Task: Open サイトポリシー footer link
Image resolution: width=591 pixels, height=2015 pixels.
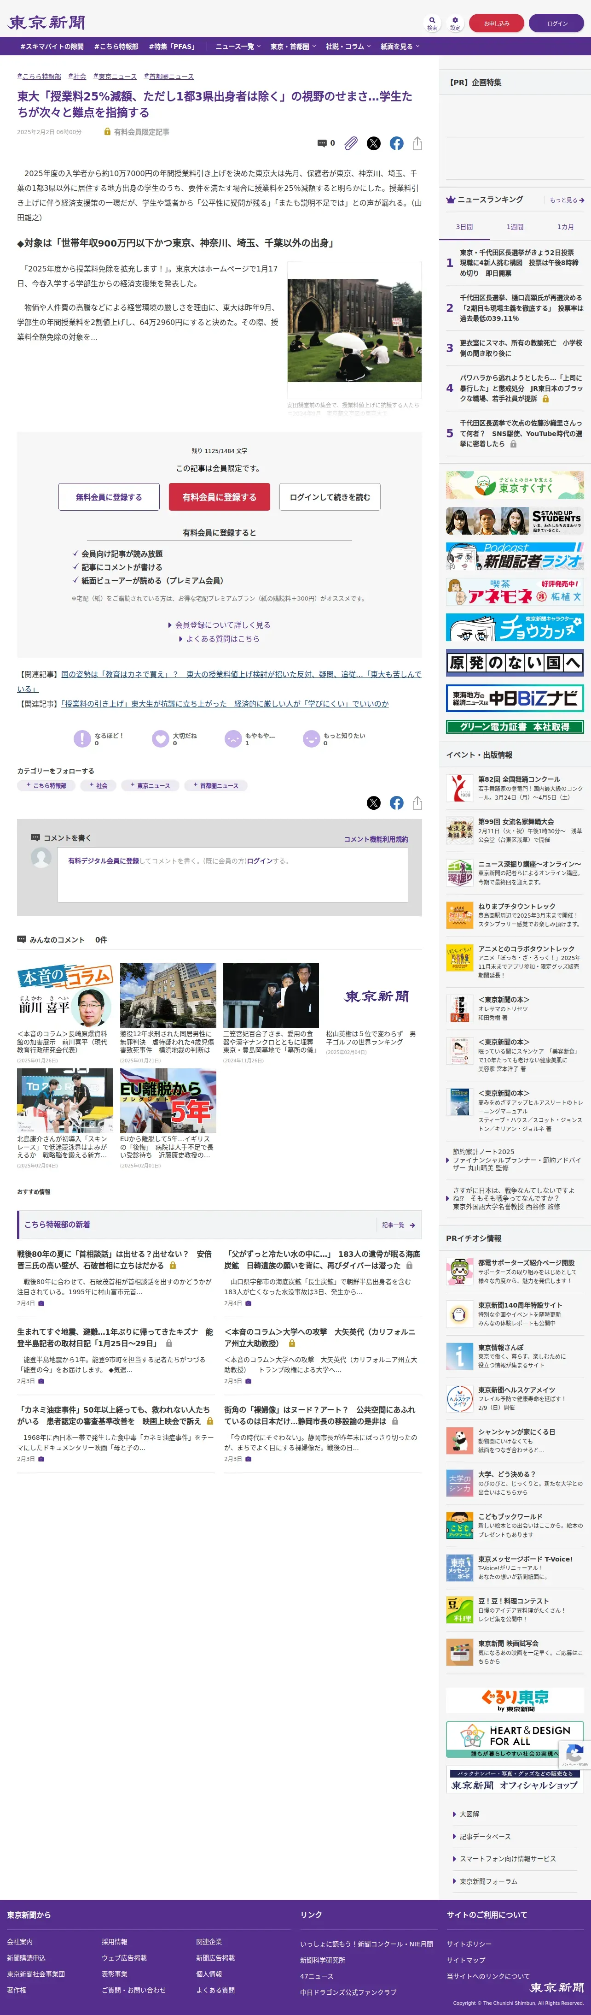Action: click(x=469, y=1944)
